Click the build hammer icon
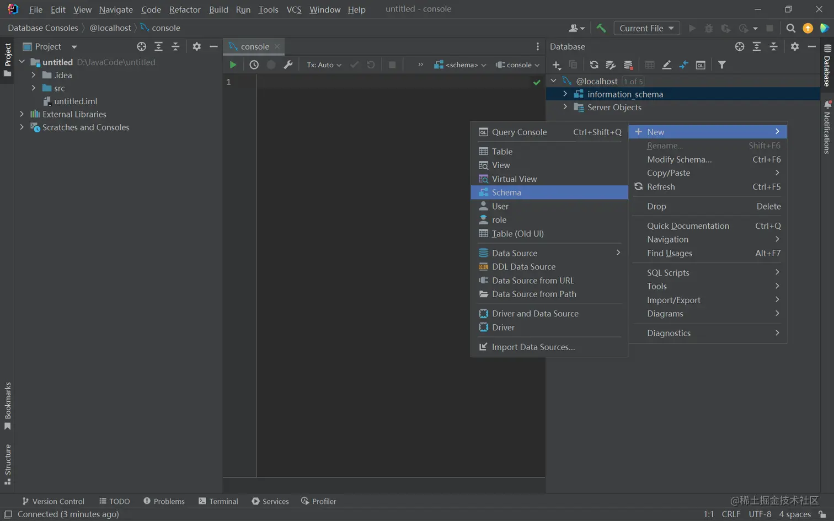This screenshot has height=521, width=834. coord(601,28)
